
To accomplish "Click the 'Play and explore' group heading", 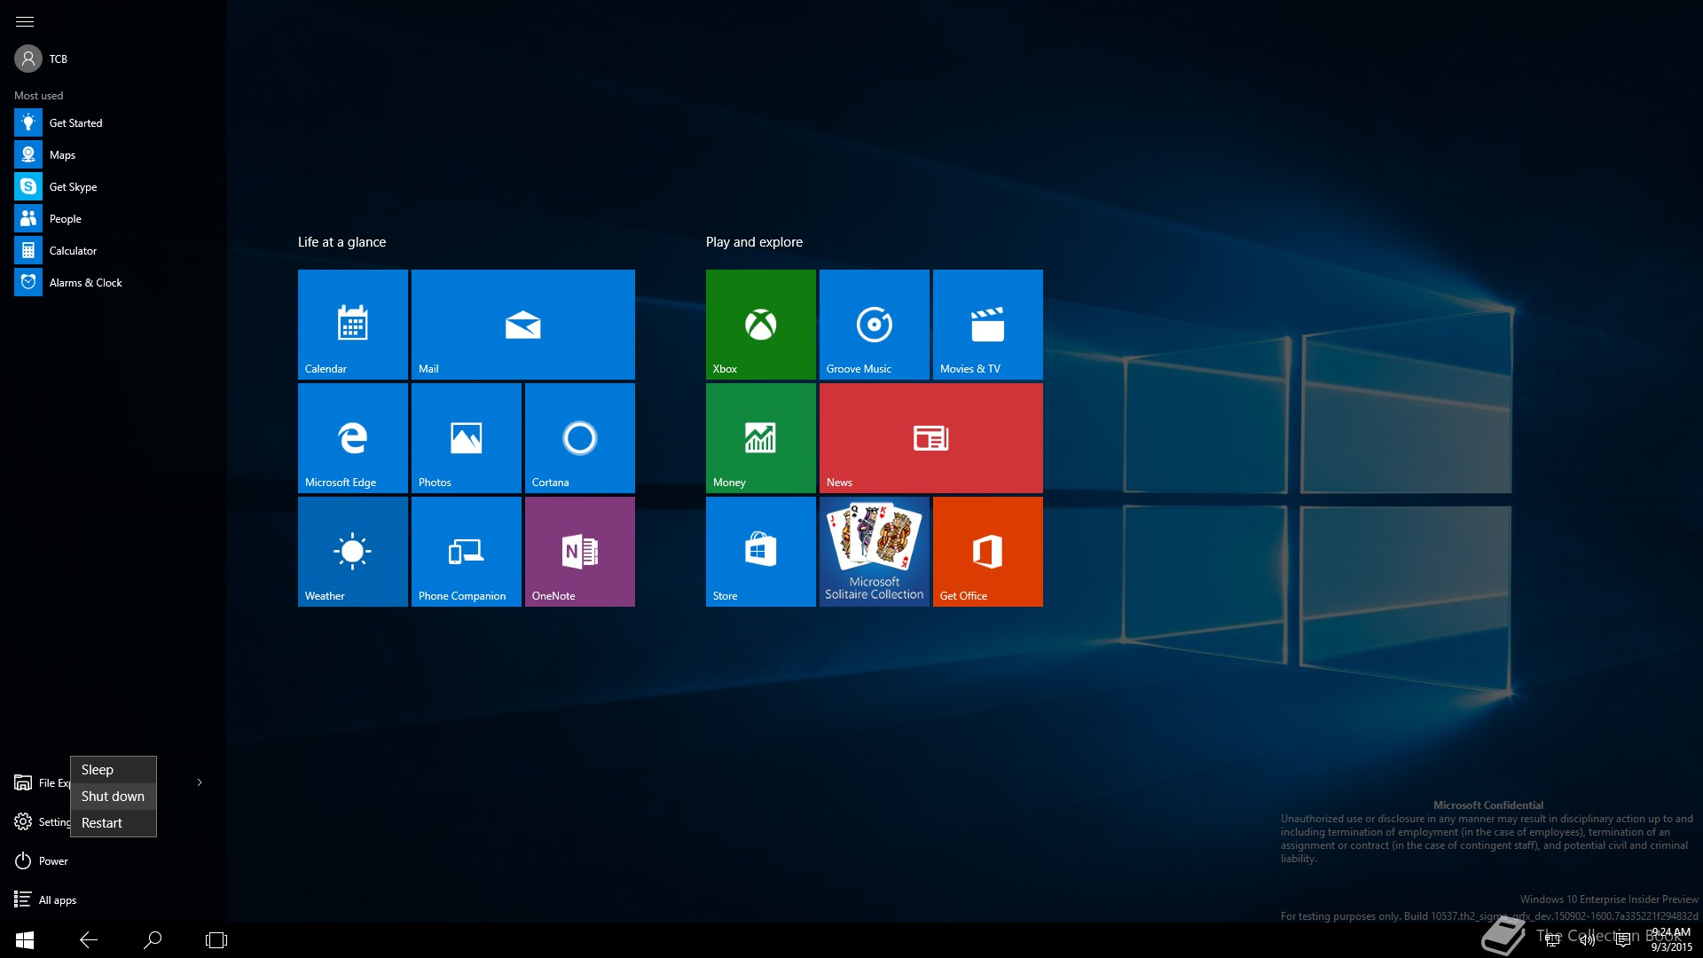I will tap(754, 242).
